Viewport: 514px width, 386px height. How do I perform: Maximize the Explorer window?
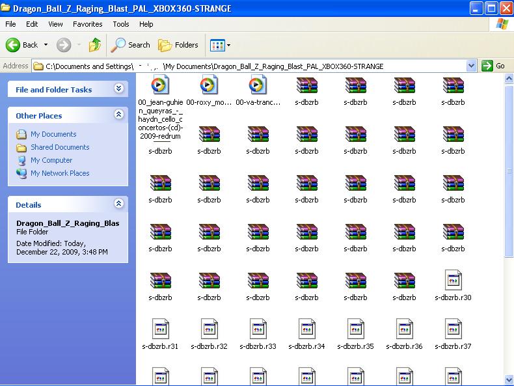[x=491, y=8]
